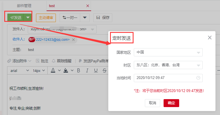Confirm scheduled send with 确定

[x=171, y=103]
